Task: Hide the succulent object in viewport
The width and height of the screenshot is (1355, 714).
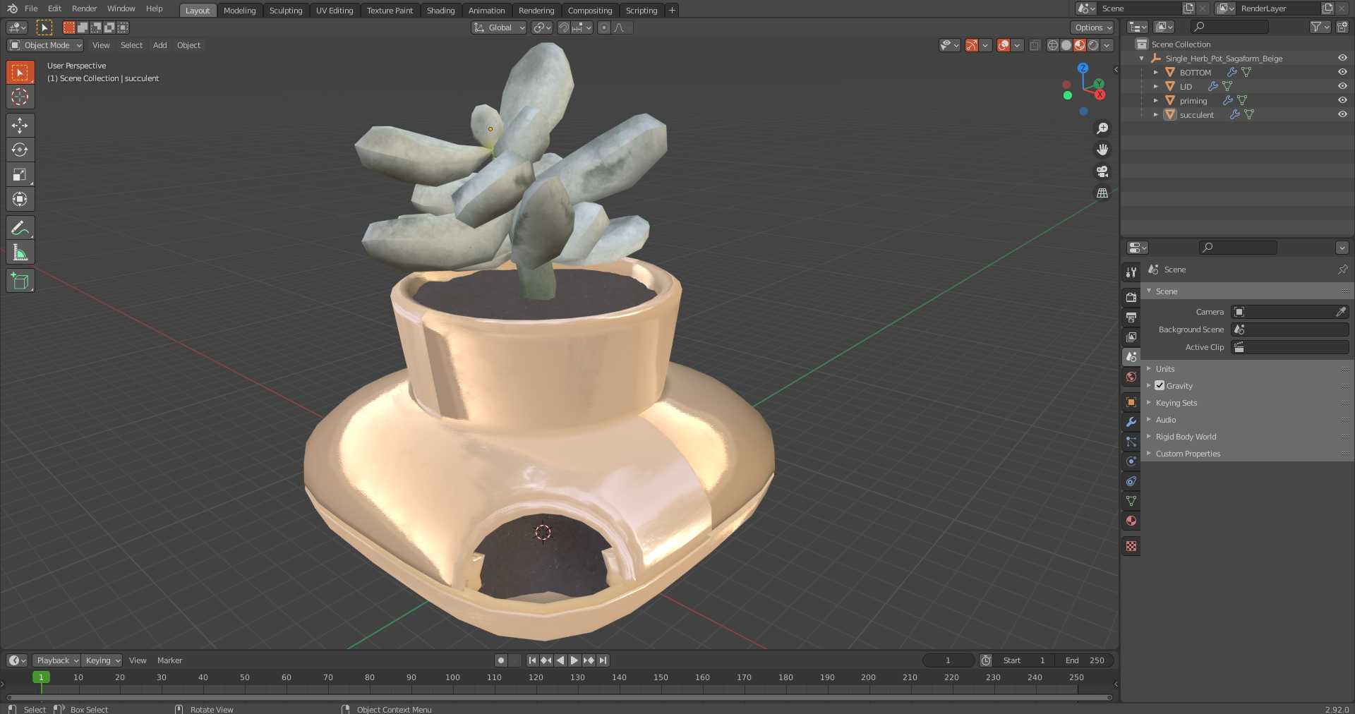Action: pyautogui.click(x=1342, y=114)
